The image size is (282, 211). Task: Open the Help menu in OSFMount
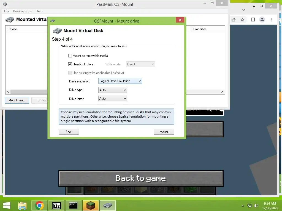tap(39, 11)
